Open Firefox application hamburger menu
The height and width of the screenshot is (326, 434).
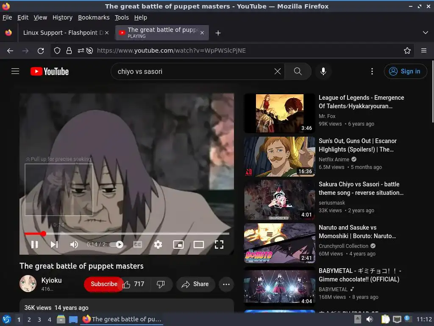424,51
